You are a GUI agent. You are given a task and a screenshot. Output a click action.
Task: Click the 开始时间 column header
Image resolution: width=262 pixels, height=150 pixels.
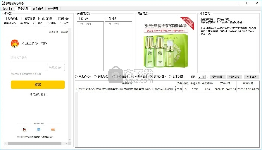click(x=225, y=83)
